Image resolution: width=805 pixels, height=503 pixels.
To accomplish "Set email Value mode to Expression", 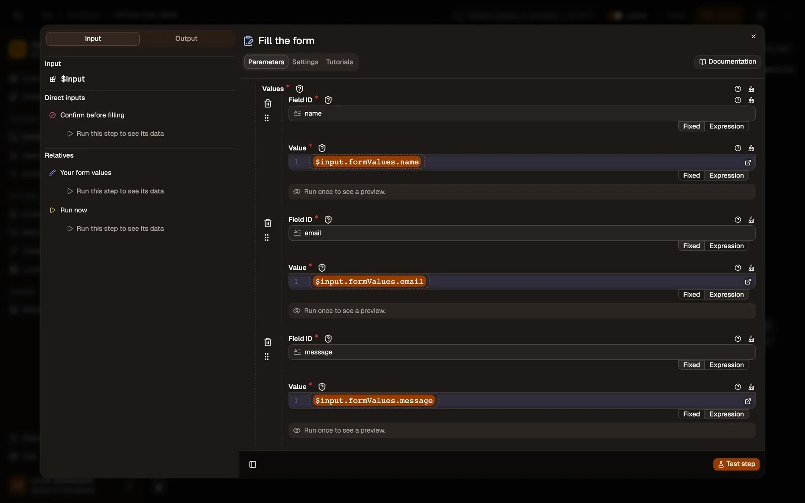I will [727, 295].
